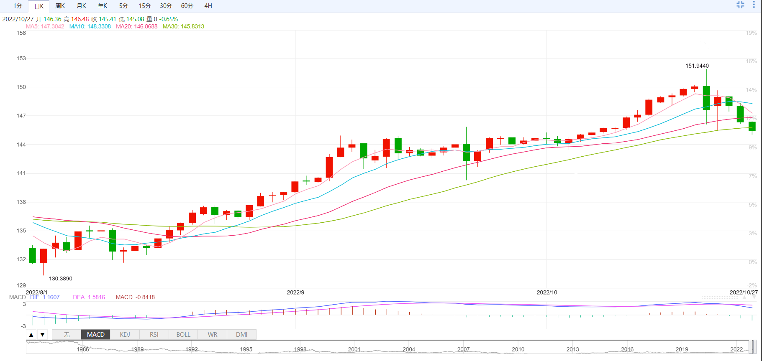Viewport: 762px width, 361px height.
Task: Click the MA10: 148.3308 legend label
Action: point(90,26)
